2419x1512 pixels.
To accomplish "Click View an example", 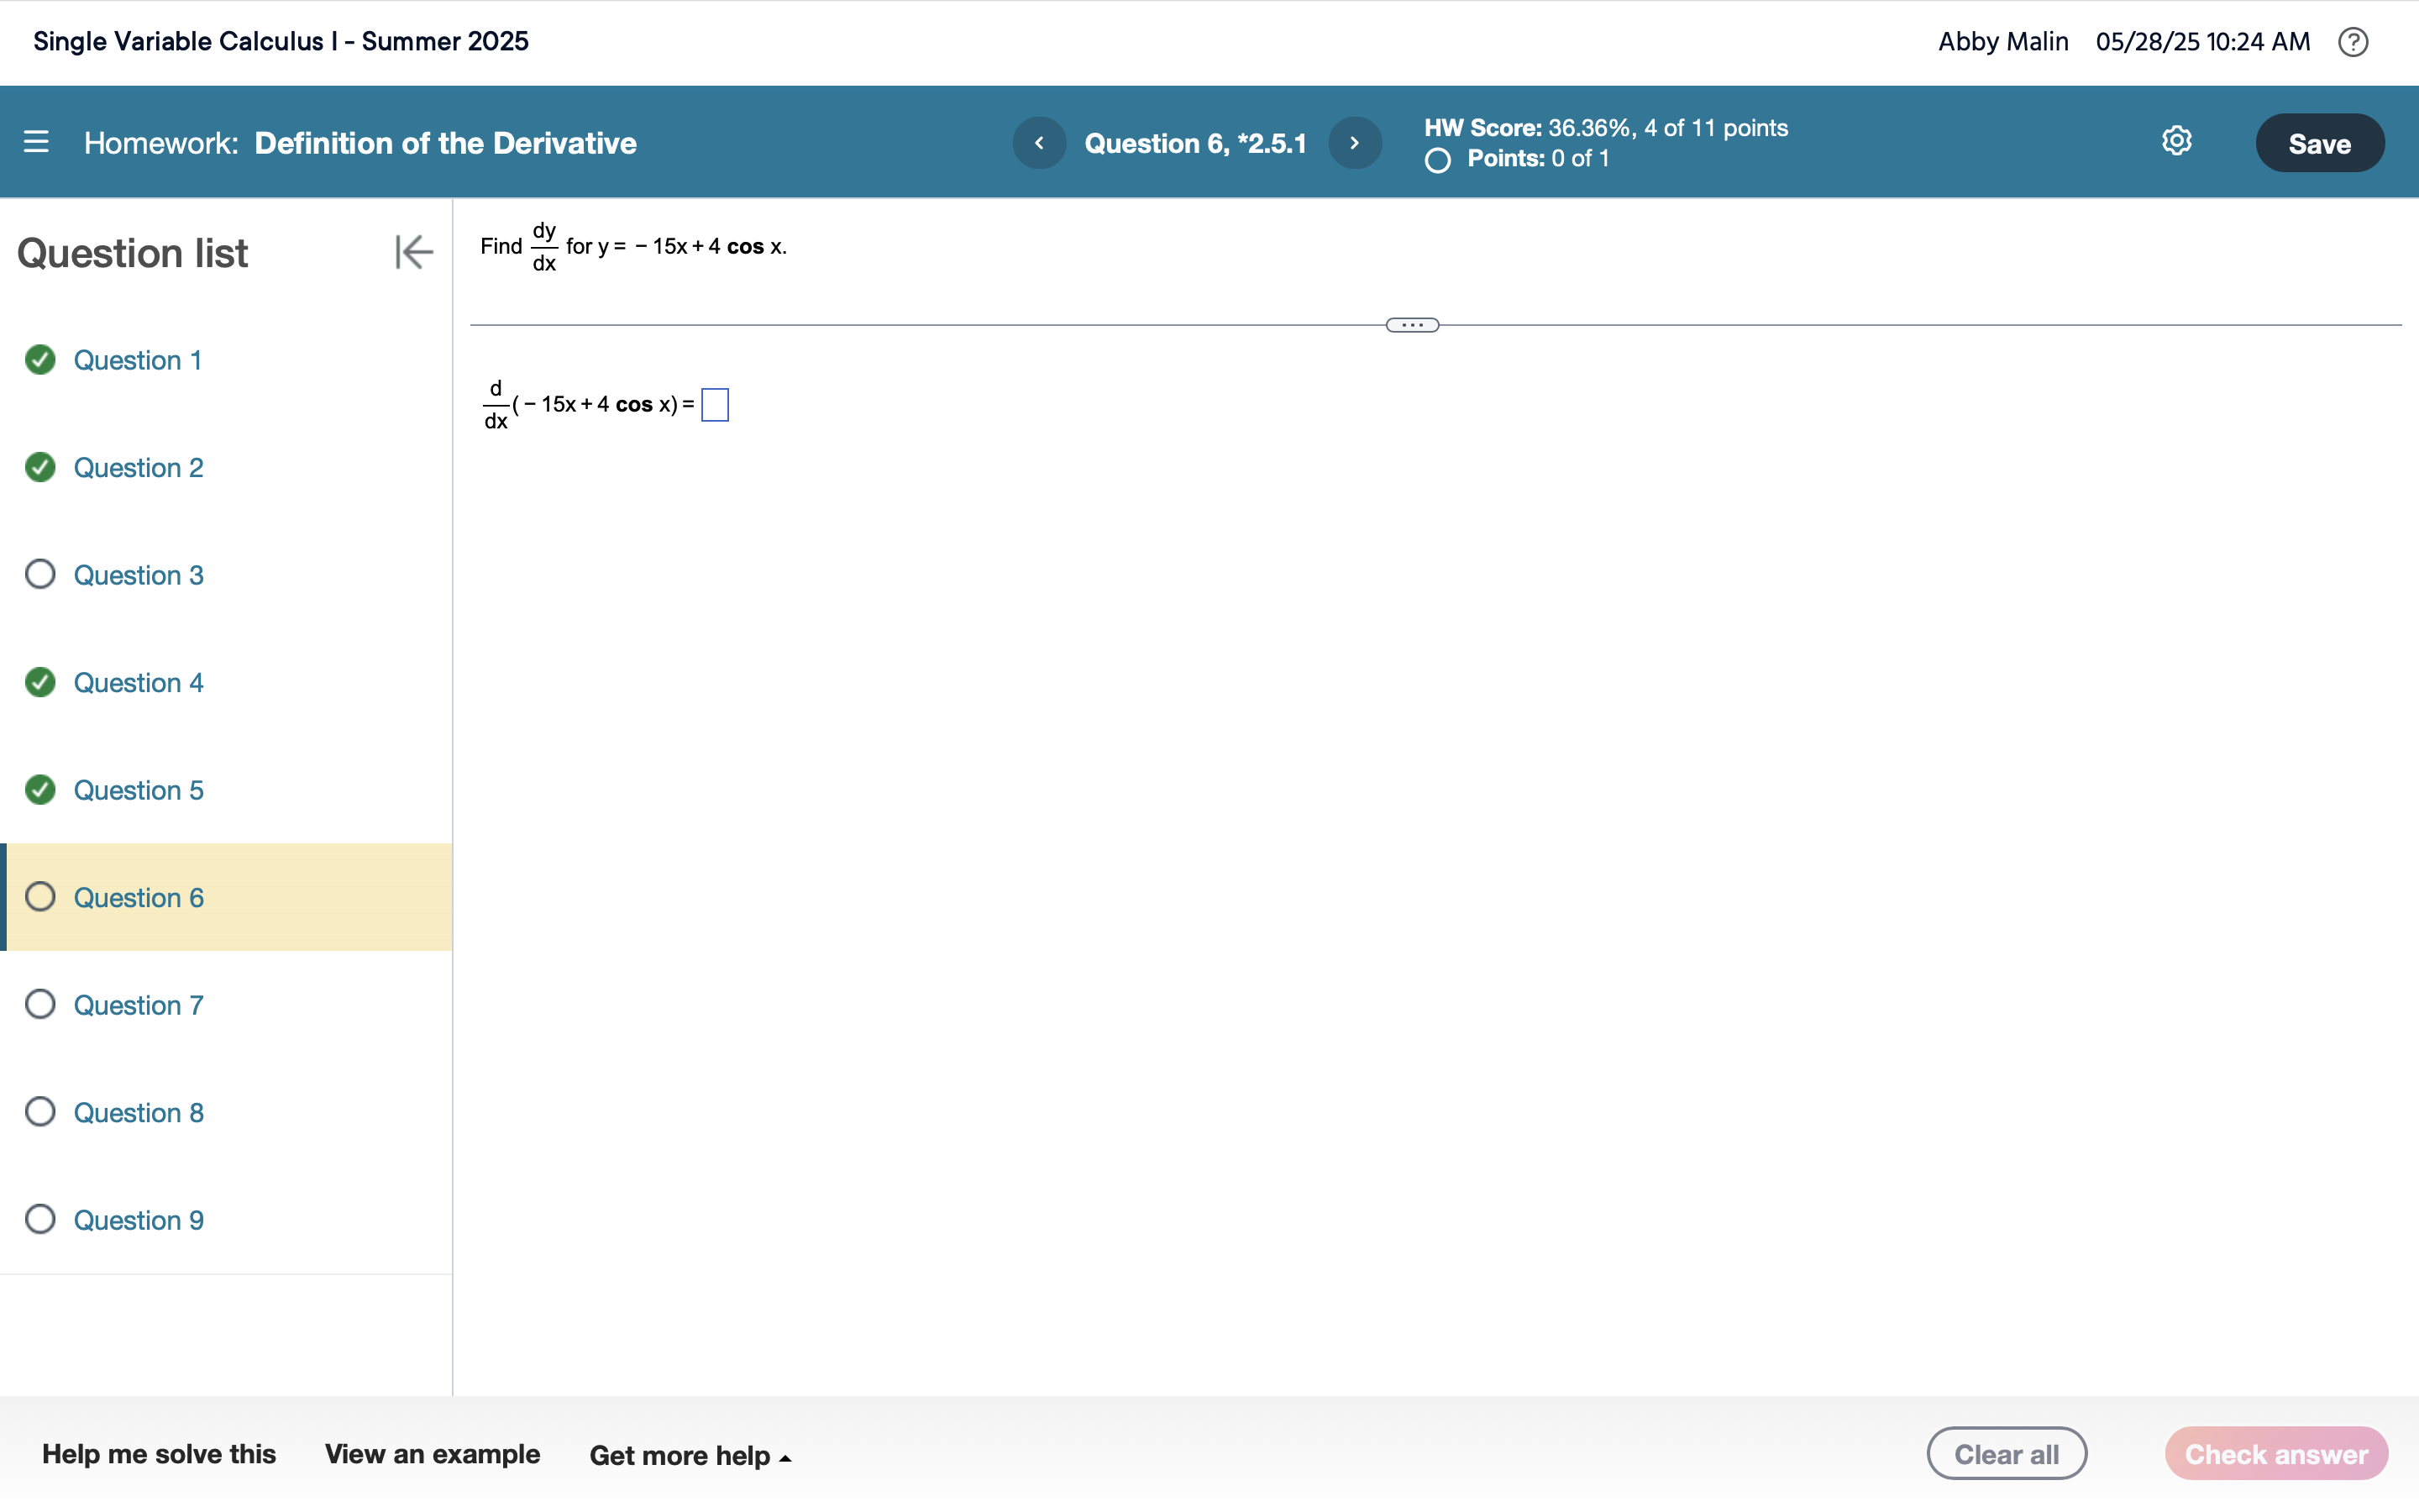I will click(x=432, y=1454).
